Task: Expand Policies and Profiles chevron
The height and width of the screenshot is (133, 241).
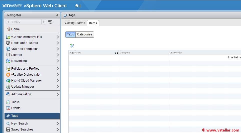Action: click(58, 69)
